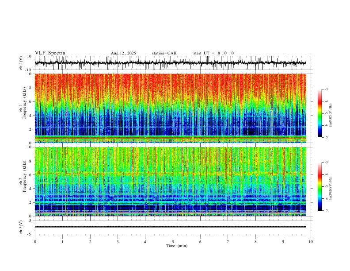The width and height of the screenshot is (350, 271).
Task: Select the "3" minute tick on time axis
Action: [118, 242]
